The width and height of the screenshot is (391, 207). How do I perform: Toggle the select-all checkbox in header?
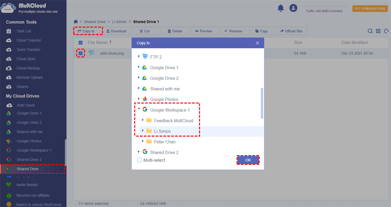[x=80, y=43]
